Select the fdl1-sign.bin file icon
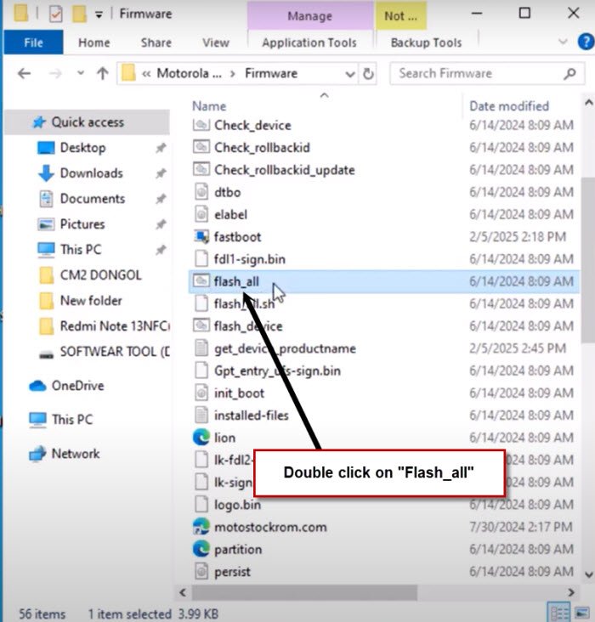The width and height of the screenshot is (595, 622). (x=201, y=259)
